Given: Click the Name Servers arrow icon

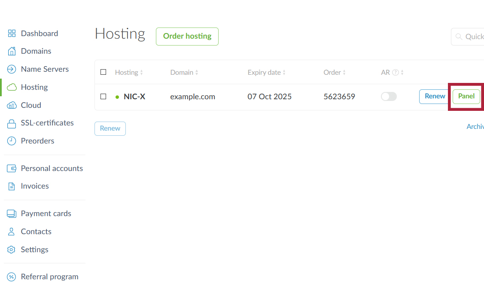Looking at the screenshot, I should [12, 69].
